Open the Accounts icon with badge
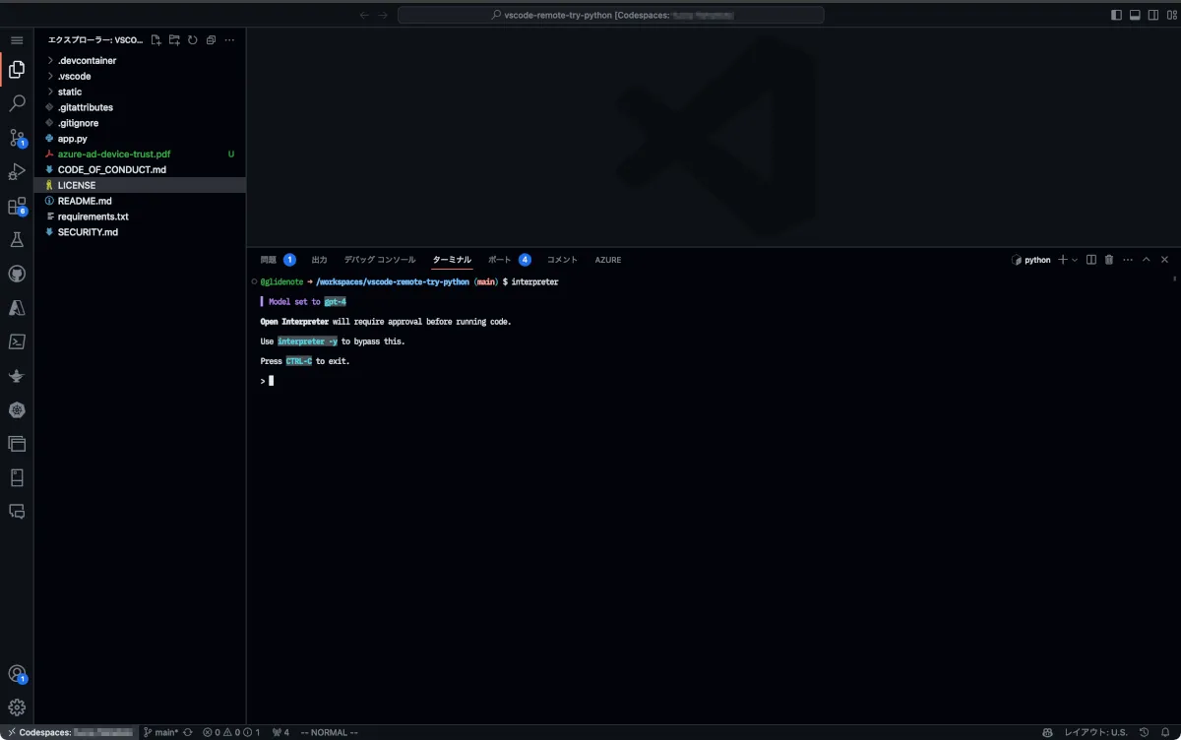The width and height of the screenshot is (1181, 740). click(17, 674)
